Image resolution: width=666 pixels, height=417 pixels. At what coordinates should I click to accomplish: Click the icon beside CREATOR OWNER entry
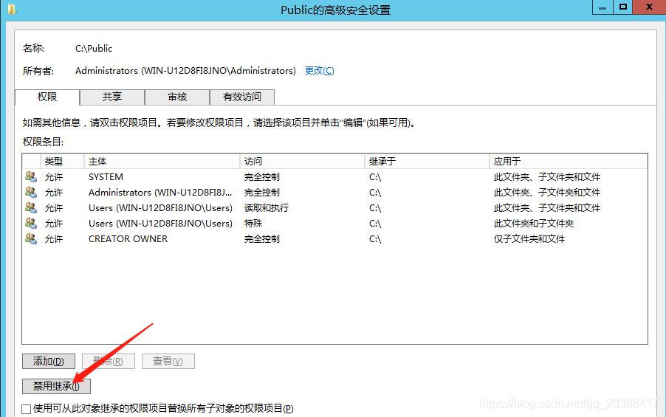tap(31, 239)
